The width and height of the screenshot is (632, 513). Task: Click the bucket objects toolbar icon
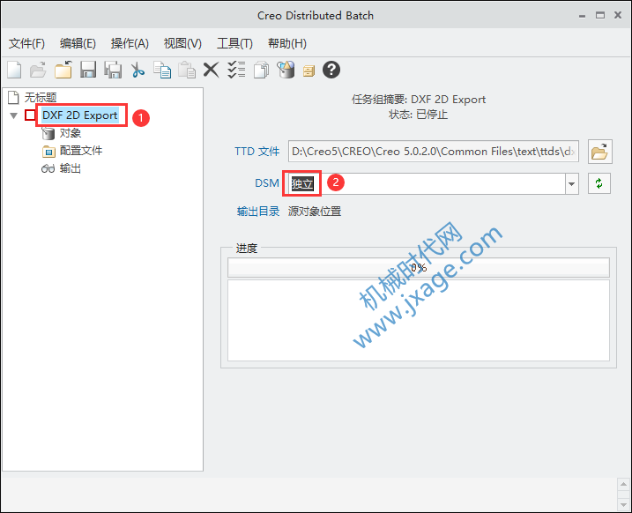pos(286,70)
